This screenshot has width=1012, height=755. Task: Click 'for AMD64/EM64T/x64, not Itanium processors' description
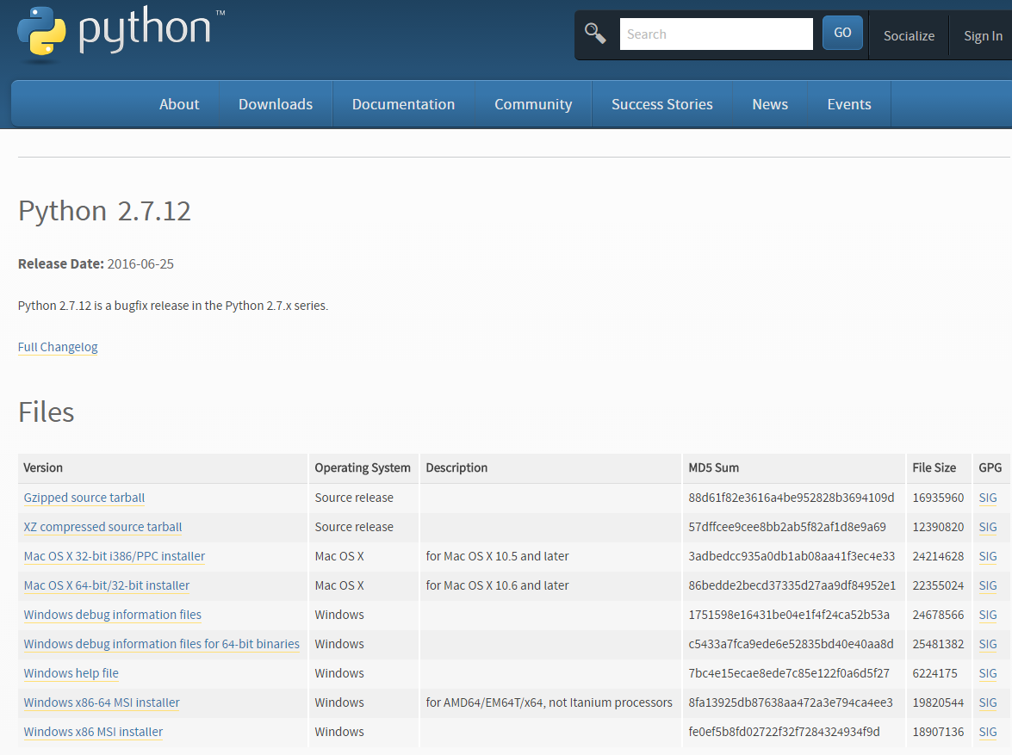[549, 702]
